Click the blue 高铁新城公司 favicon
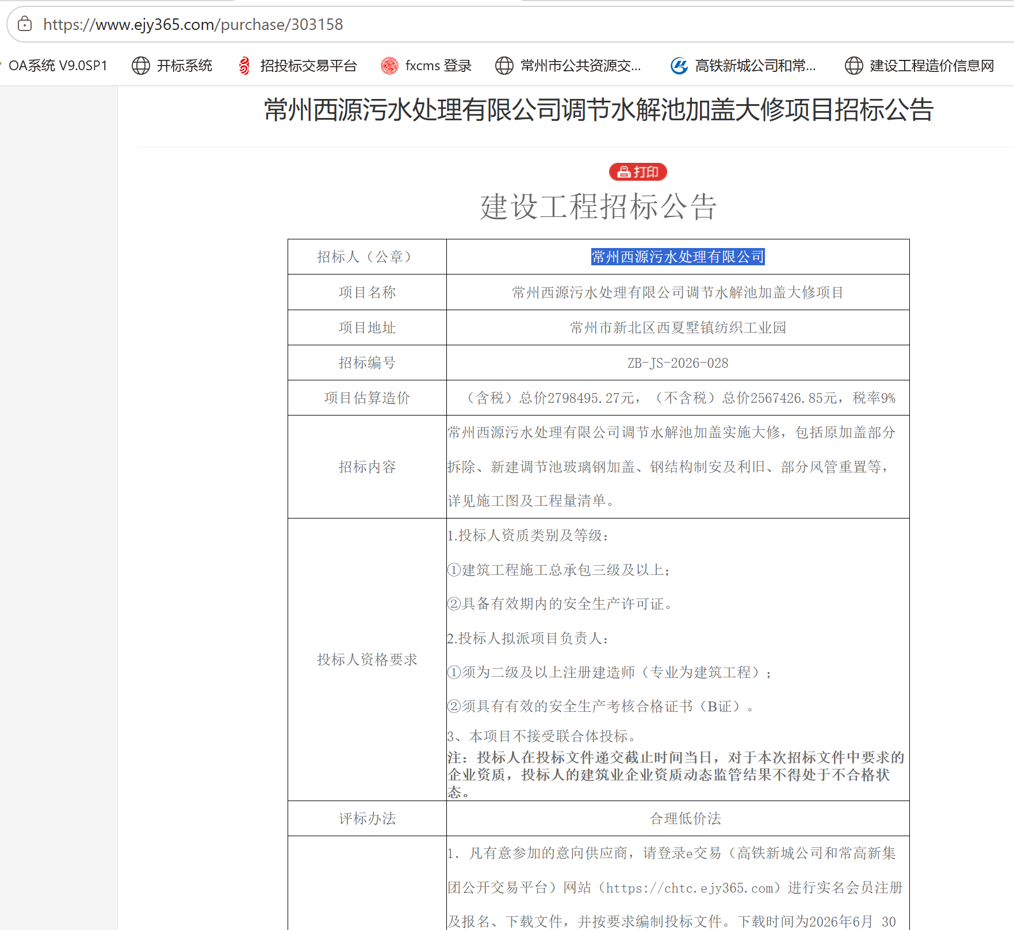Image resolution: width=1014 pixels, height=930 pixels. click(679, 66)
